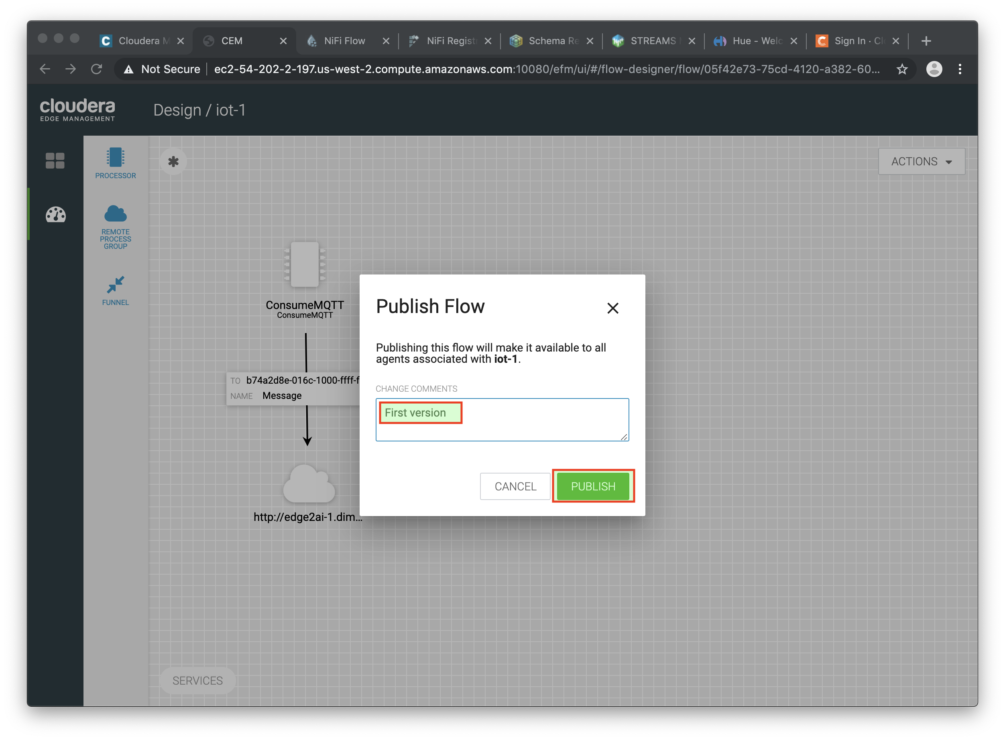Click the Design / iot-1 breadcrumb link
Screen dimensions: 1005x740
200,109
